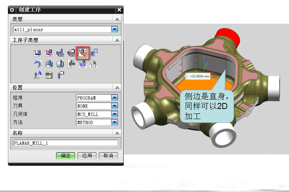The image size is (289, 192).
Task: Open the mill_planar type dropdown
Action: pos(114,29)
